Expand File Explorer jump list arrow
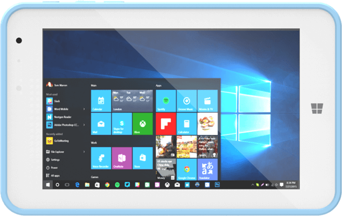Screen dimensions: 342x216 click(84, 152)
